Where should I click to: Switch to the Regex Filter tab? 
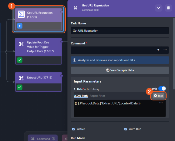(x=97, y=96)
